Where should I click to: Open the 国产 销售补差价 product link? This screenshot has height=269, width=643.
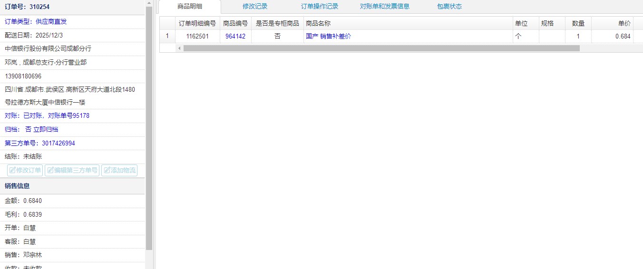(x=328, y=36)
